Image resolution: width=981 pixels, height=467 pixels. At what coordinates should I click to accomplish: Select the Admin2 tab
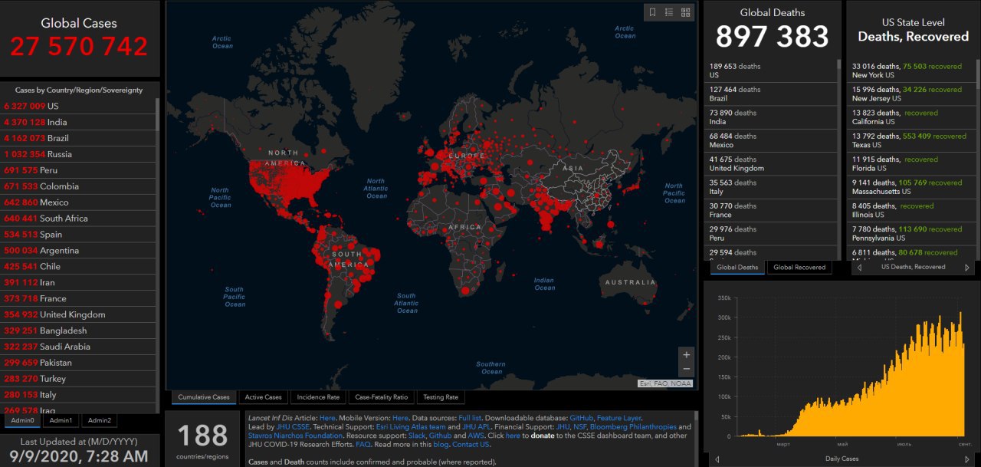[99, 420]
